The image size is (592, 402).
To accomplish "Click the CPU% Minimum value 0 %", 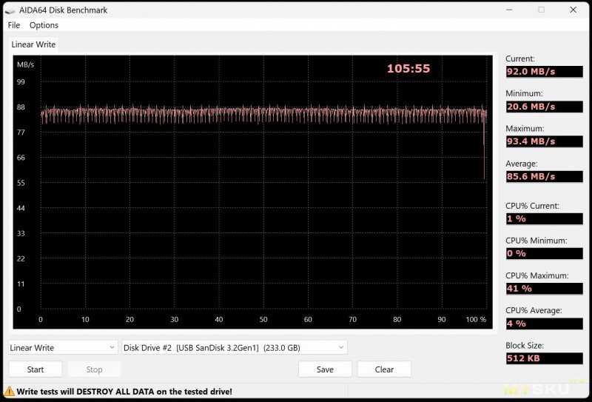I will [x=544, y=253].
